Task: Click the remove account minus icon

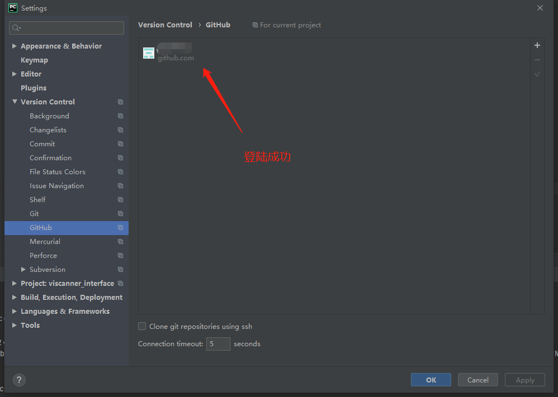Action: pyautogui.click(x=537, y=60)
